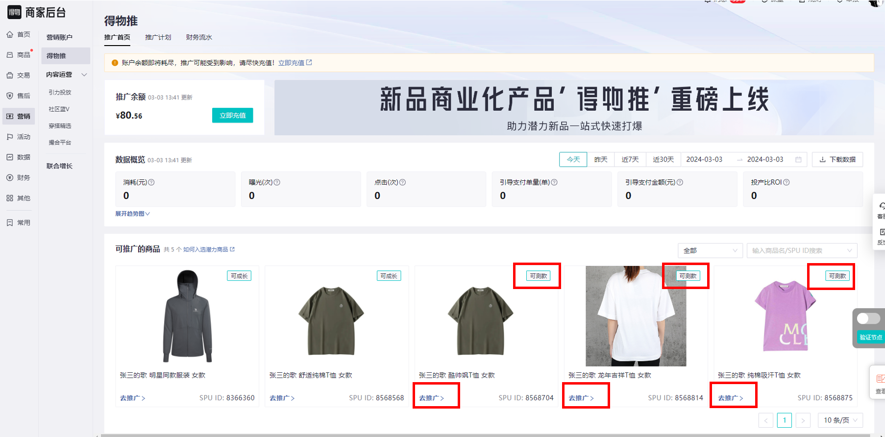The image size is (885, 437).
Task: Follow the 立即充值 link in the alert
Action: 295,63
